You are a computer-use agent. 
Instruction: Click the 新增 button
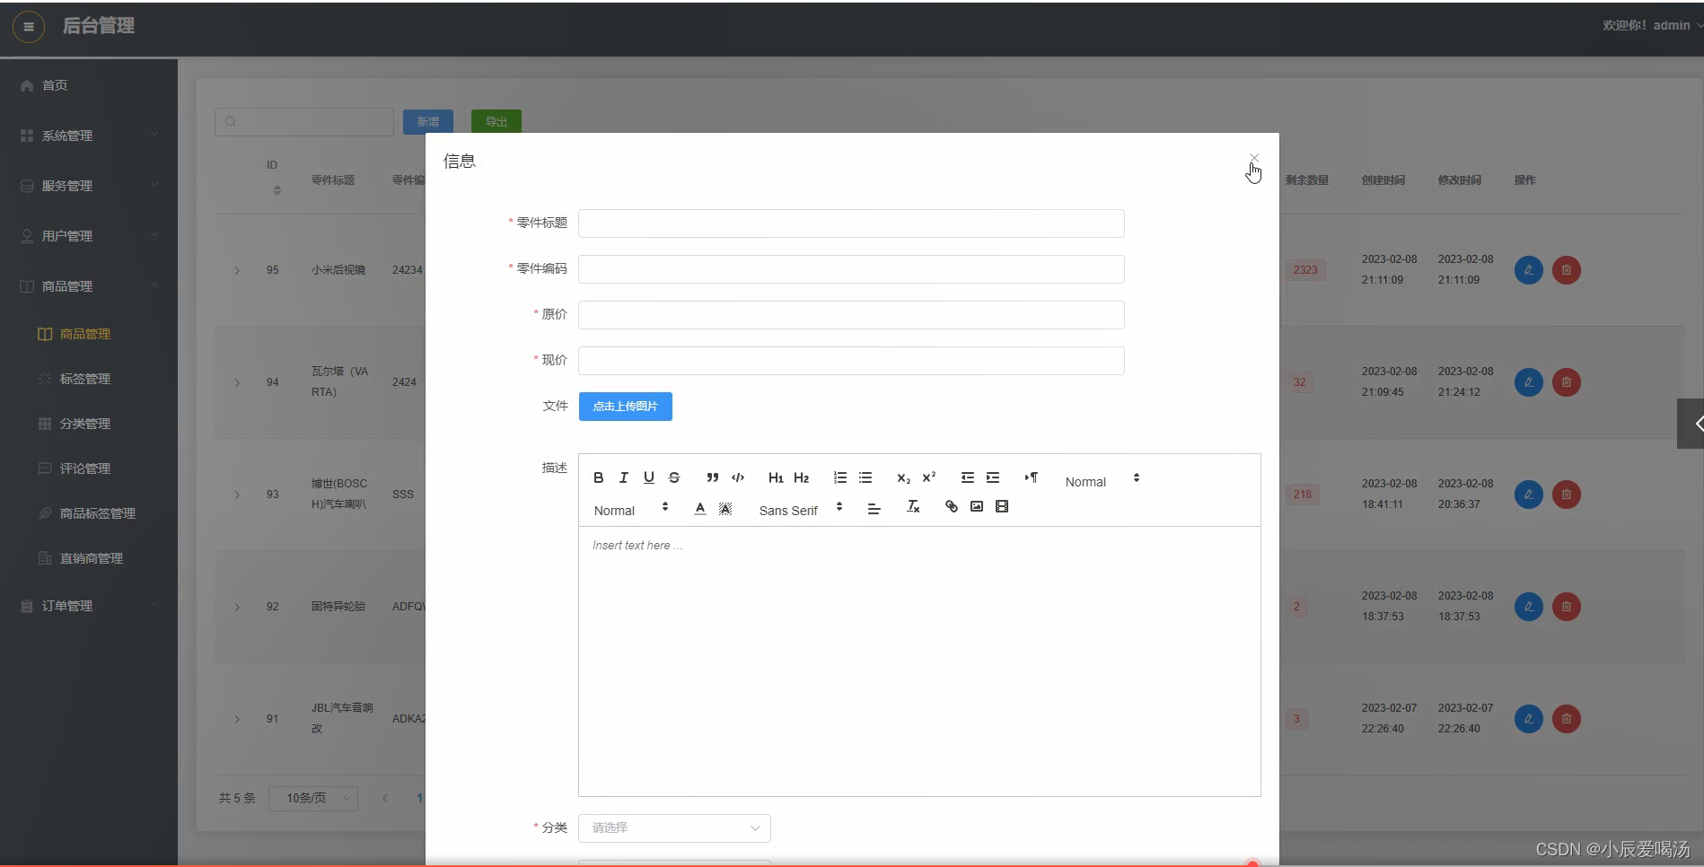pos(428,121)
